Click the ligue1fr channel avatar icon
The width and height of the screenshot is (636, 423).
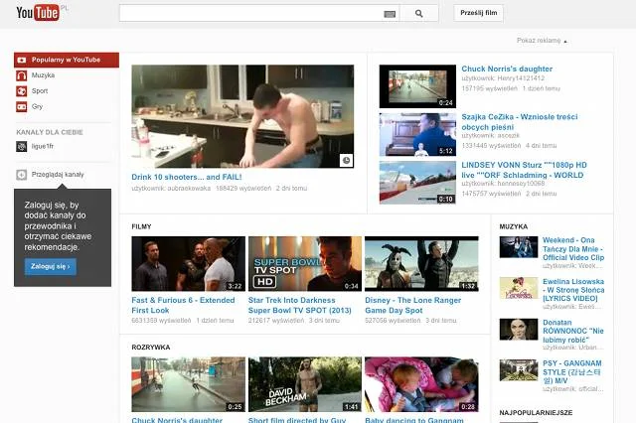tap(22, 146)
